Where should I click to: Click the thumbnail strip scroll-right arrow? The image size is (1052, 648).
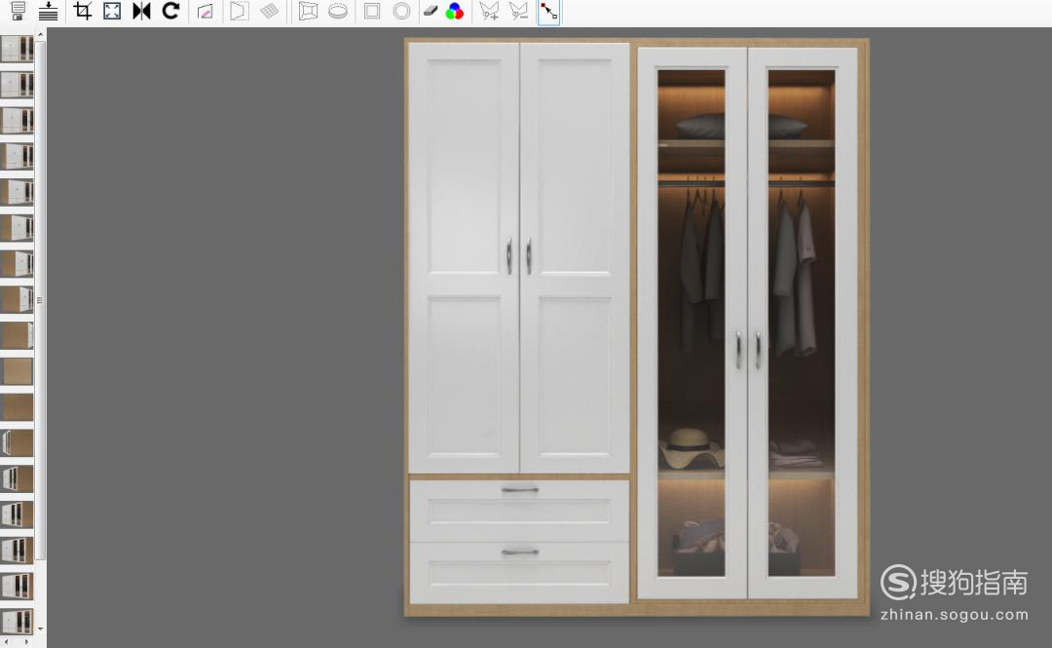pyautogui.click(x=27, y=642)
